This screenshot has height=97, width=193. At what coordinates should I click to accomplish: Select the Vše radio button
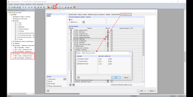tap(70, 20)
